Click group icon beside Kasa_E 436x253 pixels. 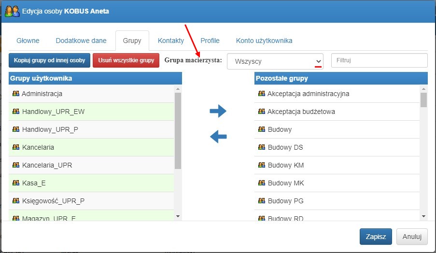[16, 183]
